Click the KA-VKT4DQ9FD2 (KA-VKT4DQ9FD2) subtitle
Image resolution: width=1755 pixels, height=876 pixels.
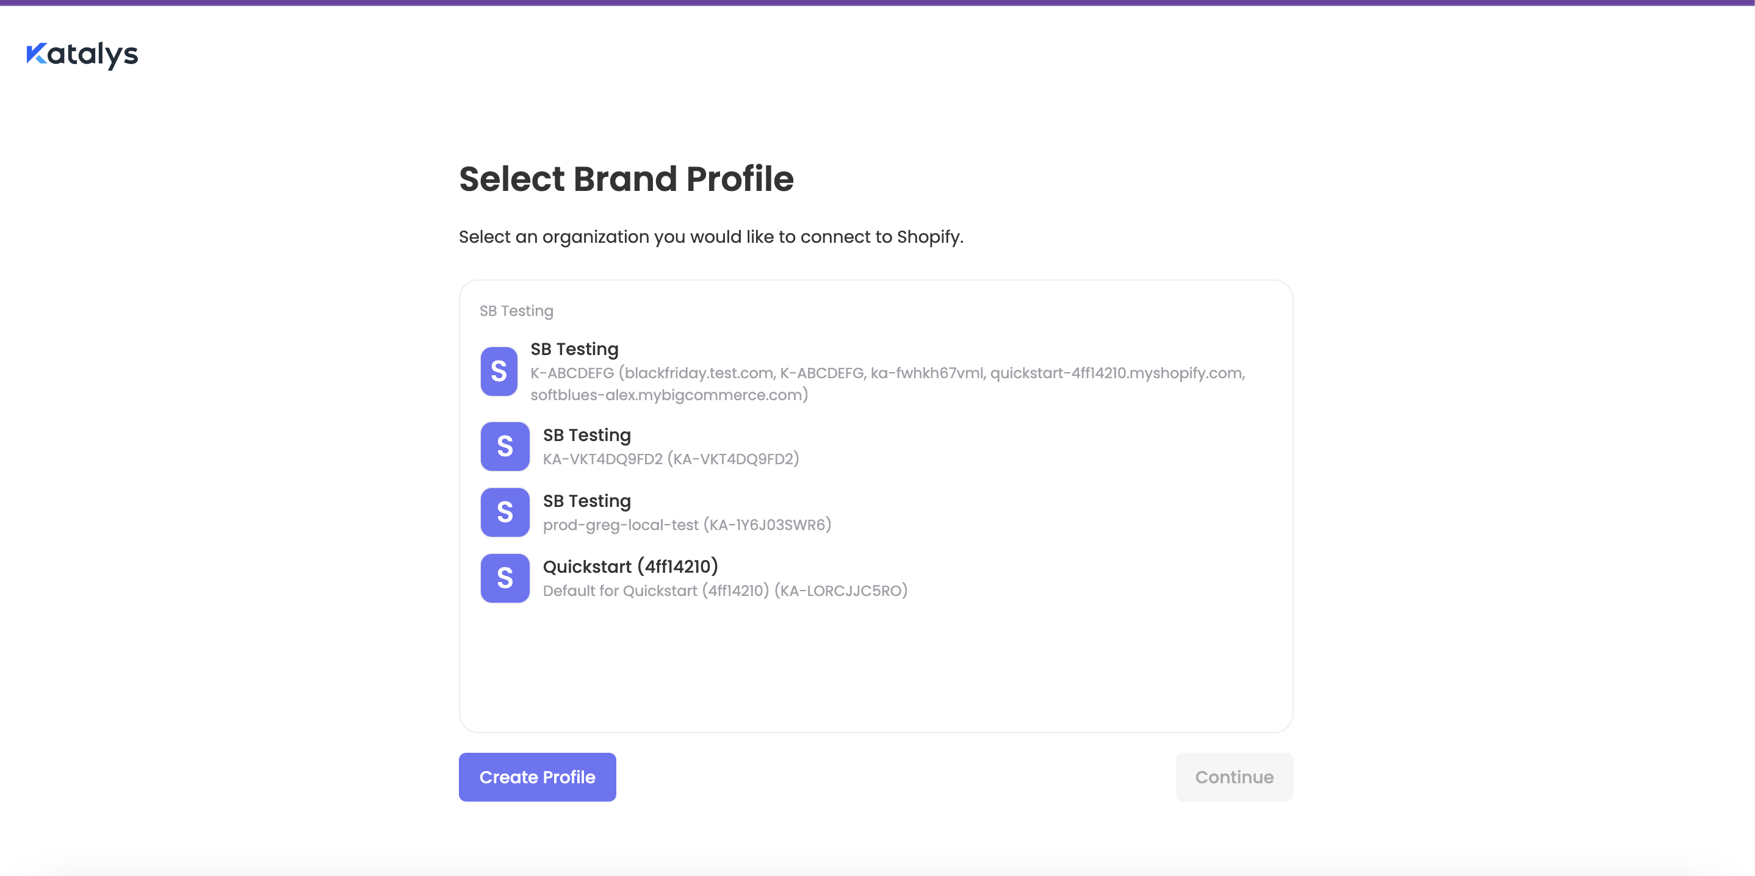click(671, 459)
